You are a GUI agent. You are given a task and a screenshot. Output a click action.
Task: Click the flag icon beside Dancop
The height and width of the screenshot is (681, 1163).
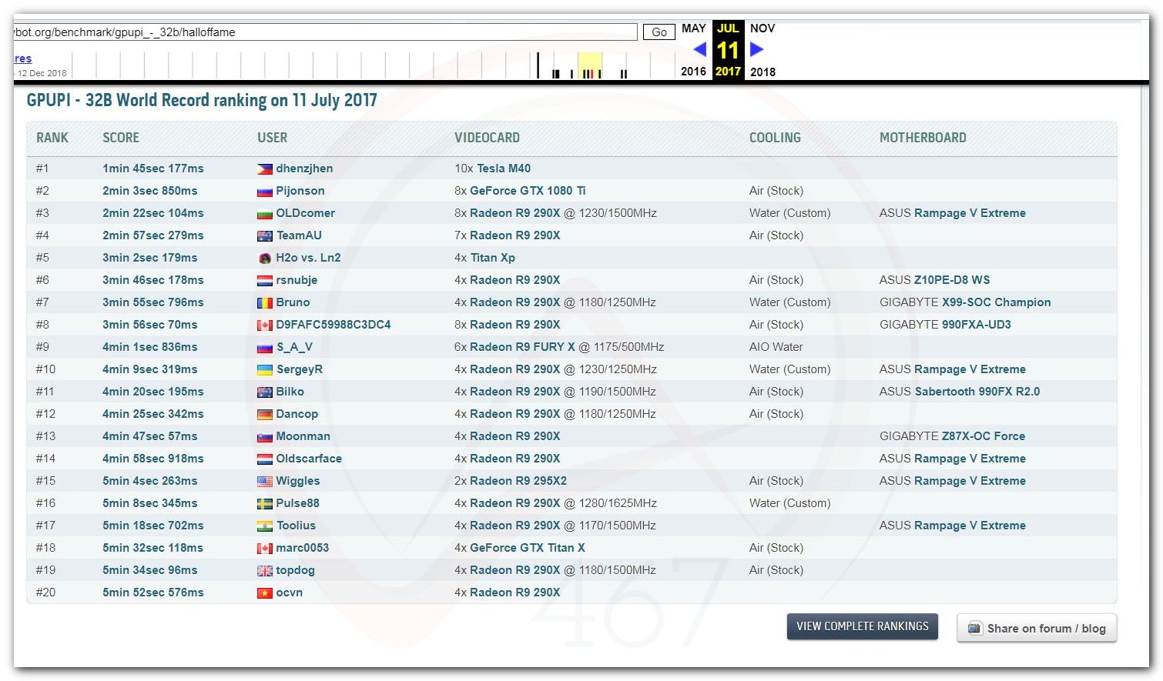264,414
